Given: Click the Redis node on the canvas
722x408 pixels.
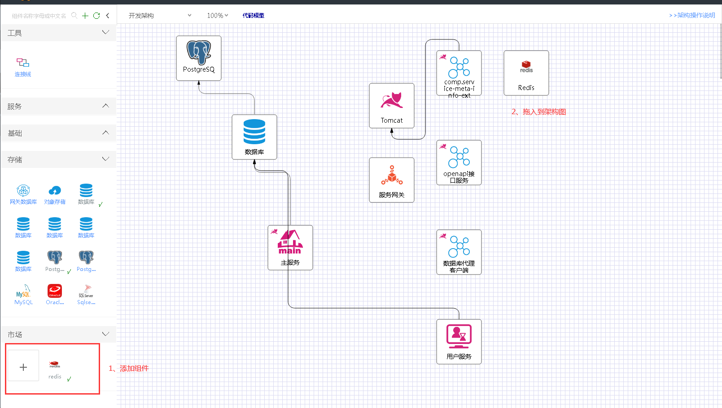Looking at the screenshot, I should (x=526, y=73).
